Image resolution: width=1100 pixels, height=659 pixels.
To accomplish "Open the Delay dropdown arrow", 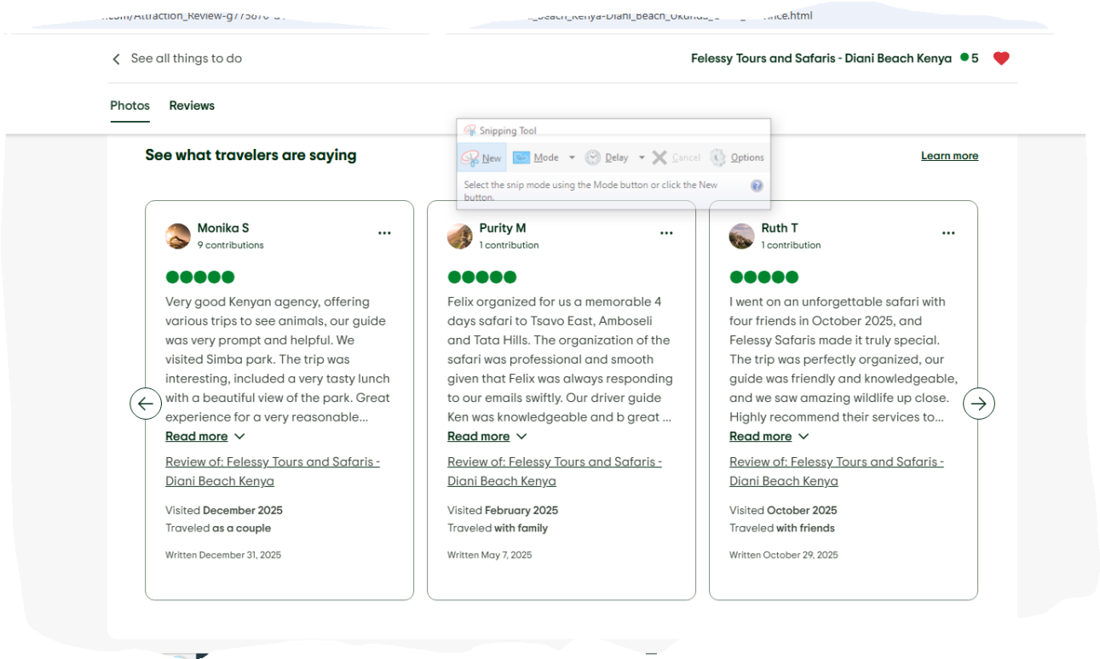I will click(642, 158).
